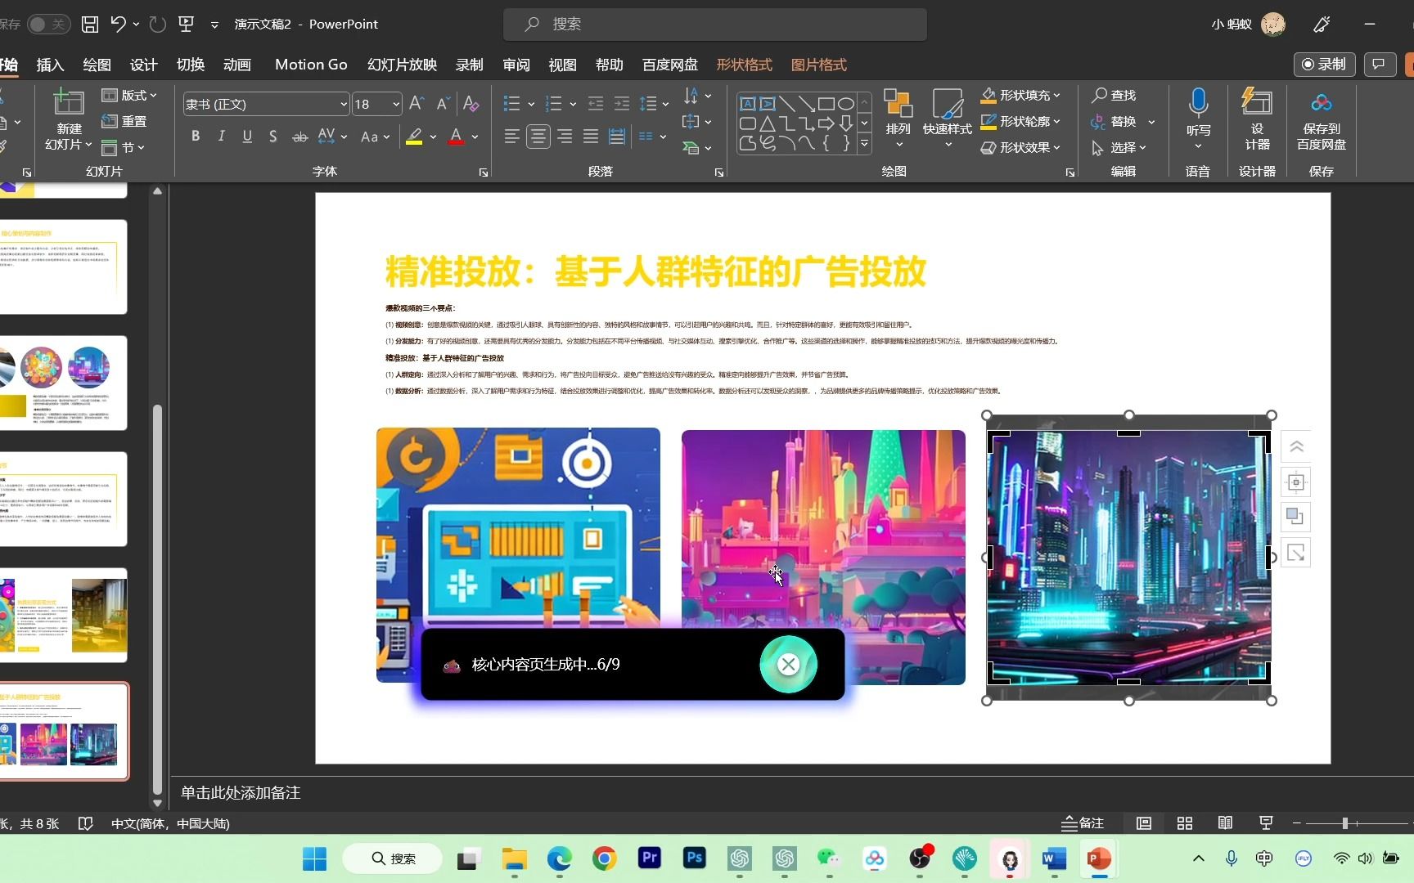Image resolution: width=1414 pixels, height=883 pixels.
Task: Decrease font size with smaller A icon
Action: pyautogui.click(x=443, y=103)
